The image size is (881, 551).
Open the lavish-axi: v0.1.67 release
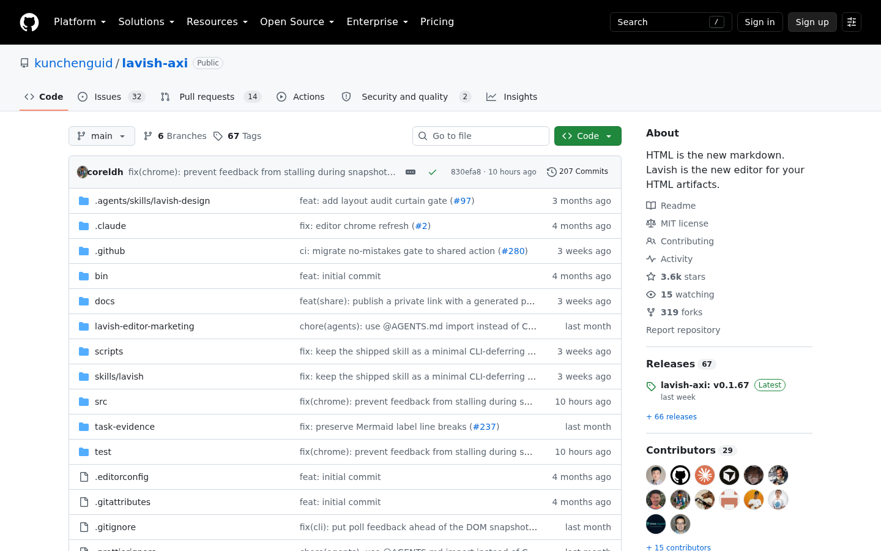pyautogui.click(x=705, y=385)
